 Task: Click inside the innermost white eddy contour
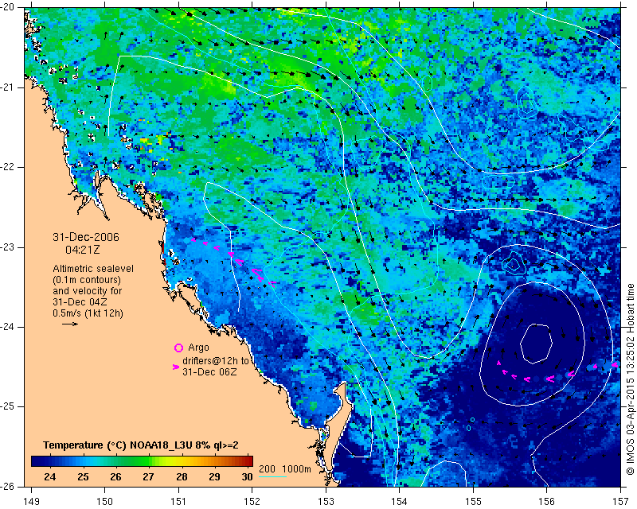(x=536, y=344)
